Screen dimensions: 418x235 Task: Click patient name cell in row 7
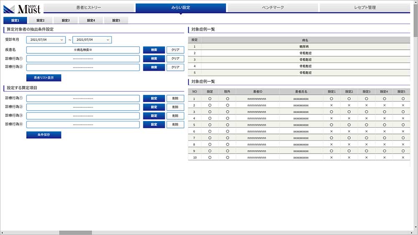301,138
